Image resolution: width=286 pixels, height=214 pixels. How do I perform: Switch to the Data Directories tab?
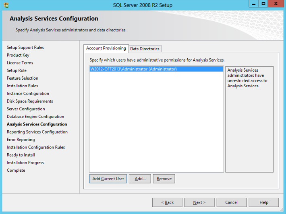click(x=145, y=49)
